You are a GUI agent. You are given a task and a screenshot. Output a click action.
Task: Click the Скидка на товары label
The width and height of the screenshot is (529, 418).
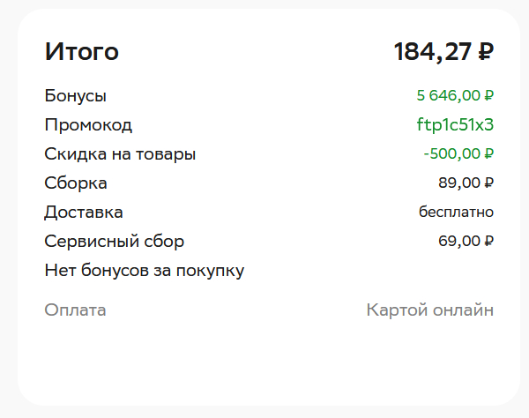[x=120, y=153]
